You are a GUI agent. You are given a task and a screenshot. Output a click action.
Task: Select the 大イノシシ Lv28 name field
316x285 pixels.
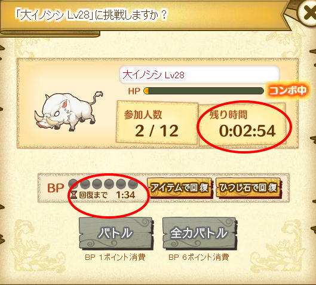coord(199,75)
